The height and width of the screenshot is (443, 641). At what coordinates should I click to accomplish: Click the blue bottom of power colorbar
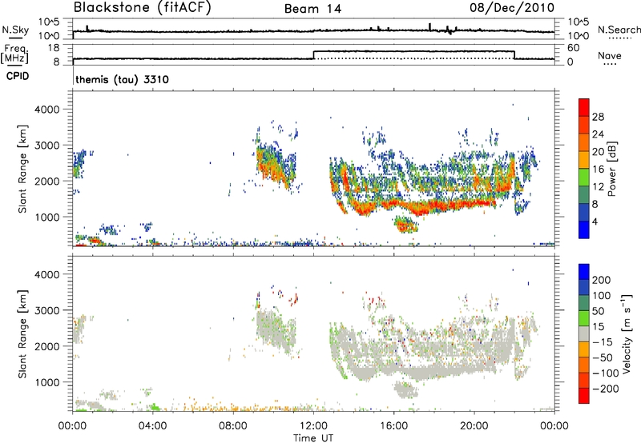[584, 229]
